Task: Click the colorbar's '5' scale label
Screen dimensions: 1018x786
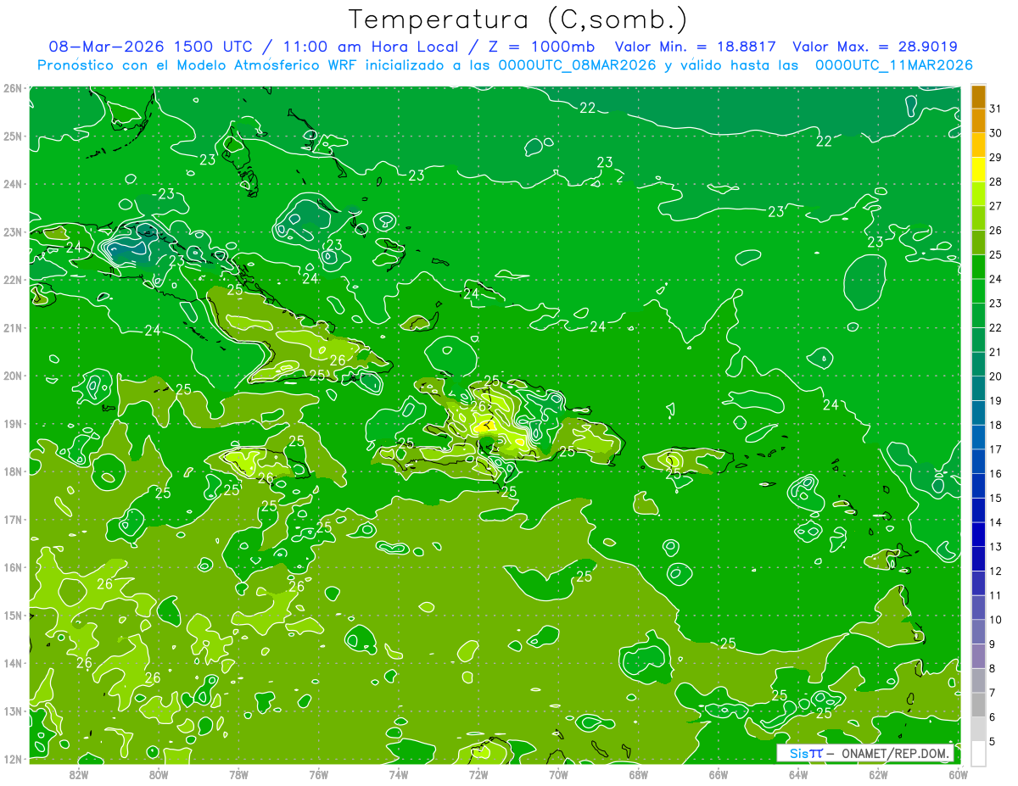Action: [x=993, y=741]
